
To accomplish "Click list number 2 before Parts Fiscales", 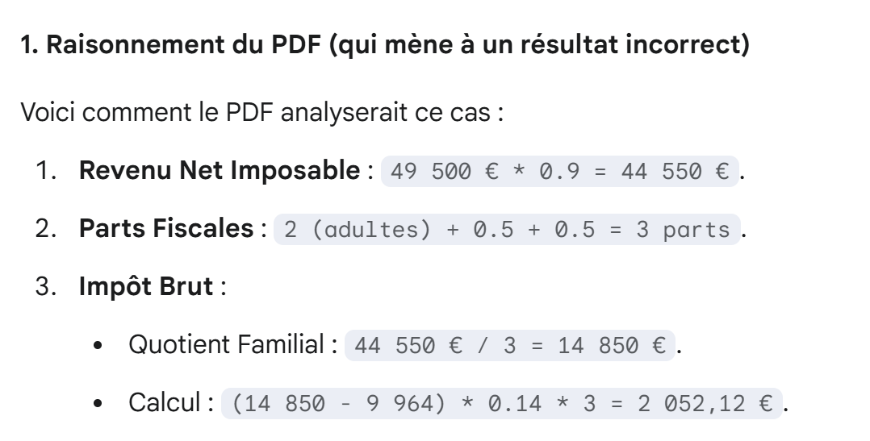I will click(x=46, y=229).
